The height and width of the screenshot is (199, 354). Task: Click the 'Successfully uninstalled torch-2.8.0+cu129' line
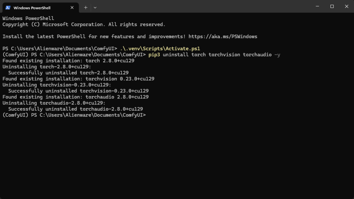pyautogui.click(x=68, y=73)
